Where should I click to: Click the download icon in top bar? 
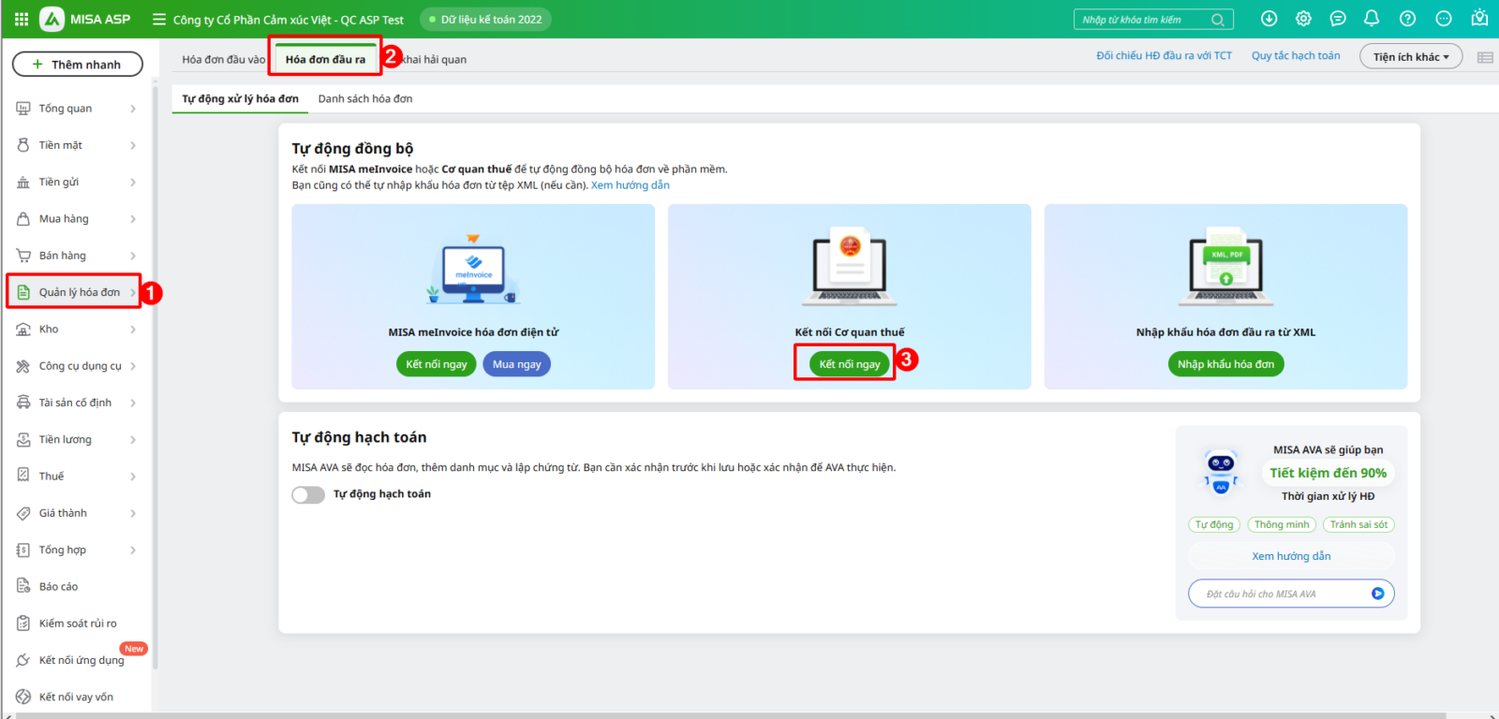click(x=1269, y=19)
